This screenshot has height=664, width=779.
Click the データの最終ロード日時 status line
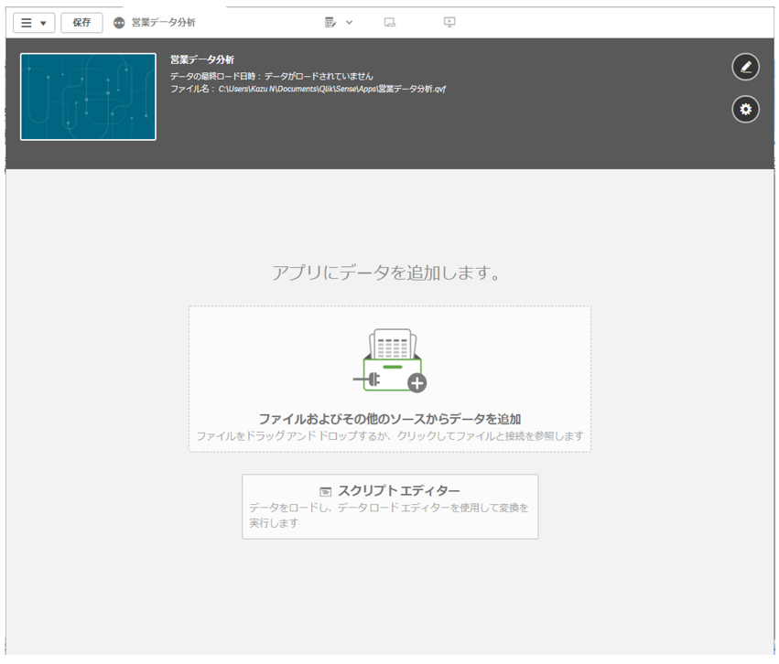pos(272,75)
